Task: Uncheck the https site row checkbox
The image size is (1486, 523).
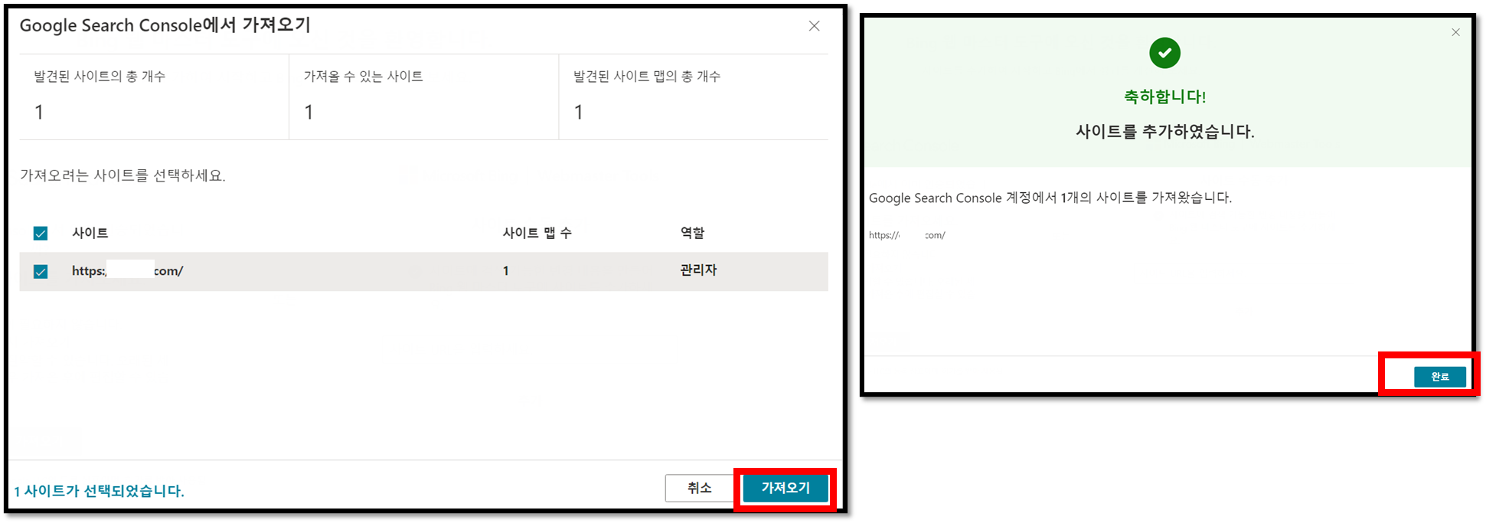Action: [x=41, y=272]
